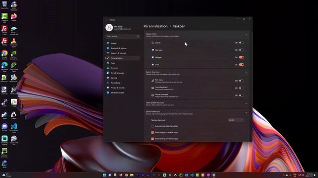Click the search magnifier in Find a setting
Screen dimensions: 318x178
pos(138,36)
